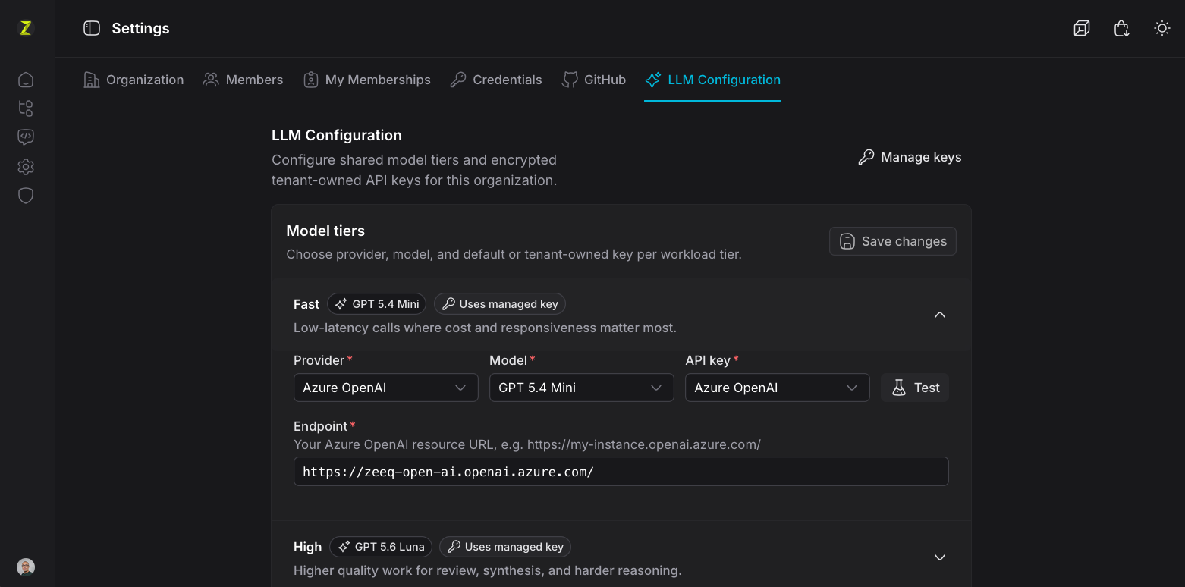Open the Credentials tab label
Viewport: 1185px width, 587px height.
[508, 80]
